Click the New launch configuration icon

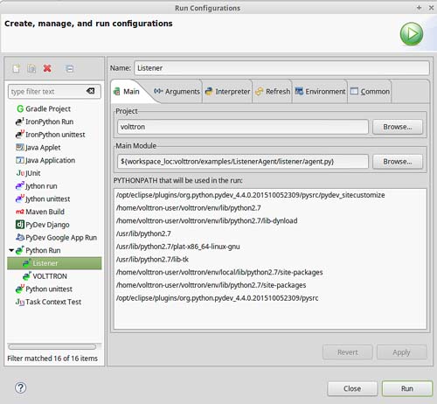click(x=17, y=68)
